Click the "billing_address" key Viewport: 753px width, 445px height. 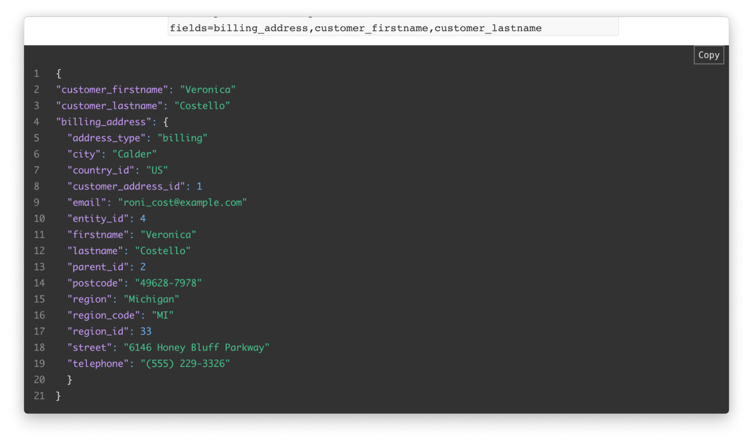pyautogui.click(x=104, y=122)
